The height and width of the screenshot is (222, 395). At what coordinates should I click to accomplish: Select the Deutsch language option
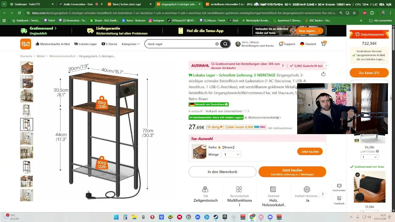pyautogui.click(x=308, y=44)
